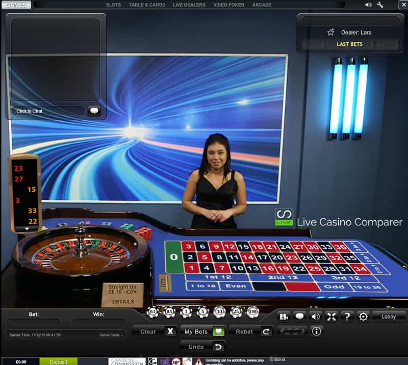Select the 0.1 betting chip
The width and height of the screenshot is (408, 365).
(x=152, y=311)
